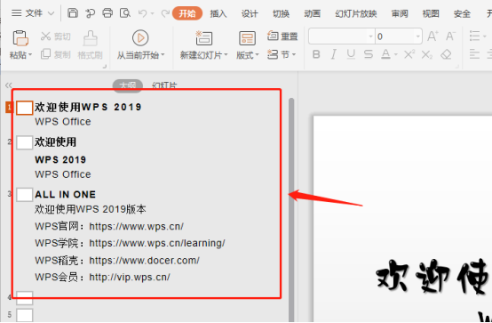Switch to the 插入 tab

(x=218, y=13)
